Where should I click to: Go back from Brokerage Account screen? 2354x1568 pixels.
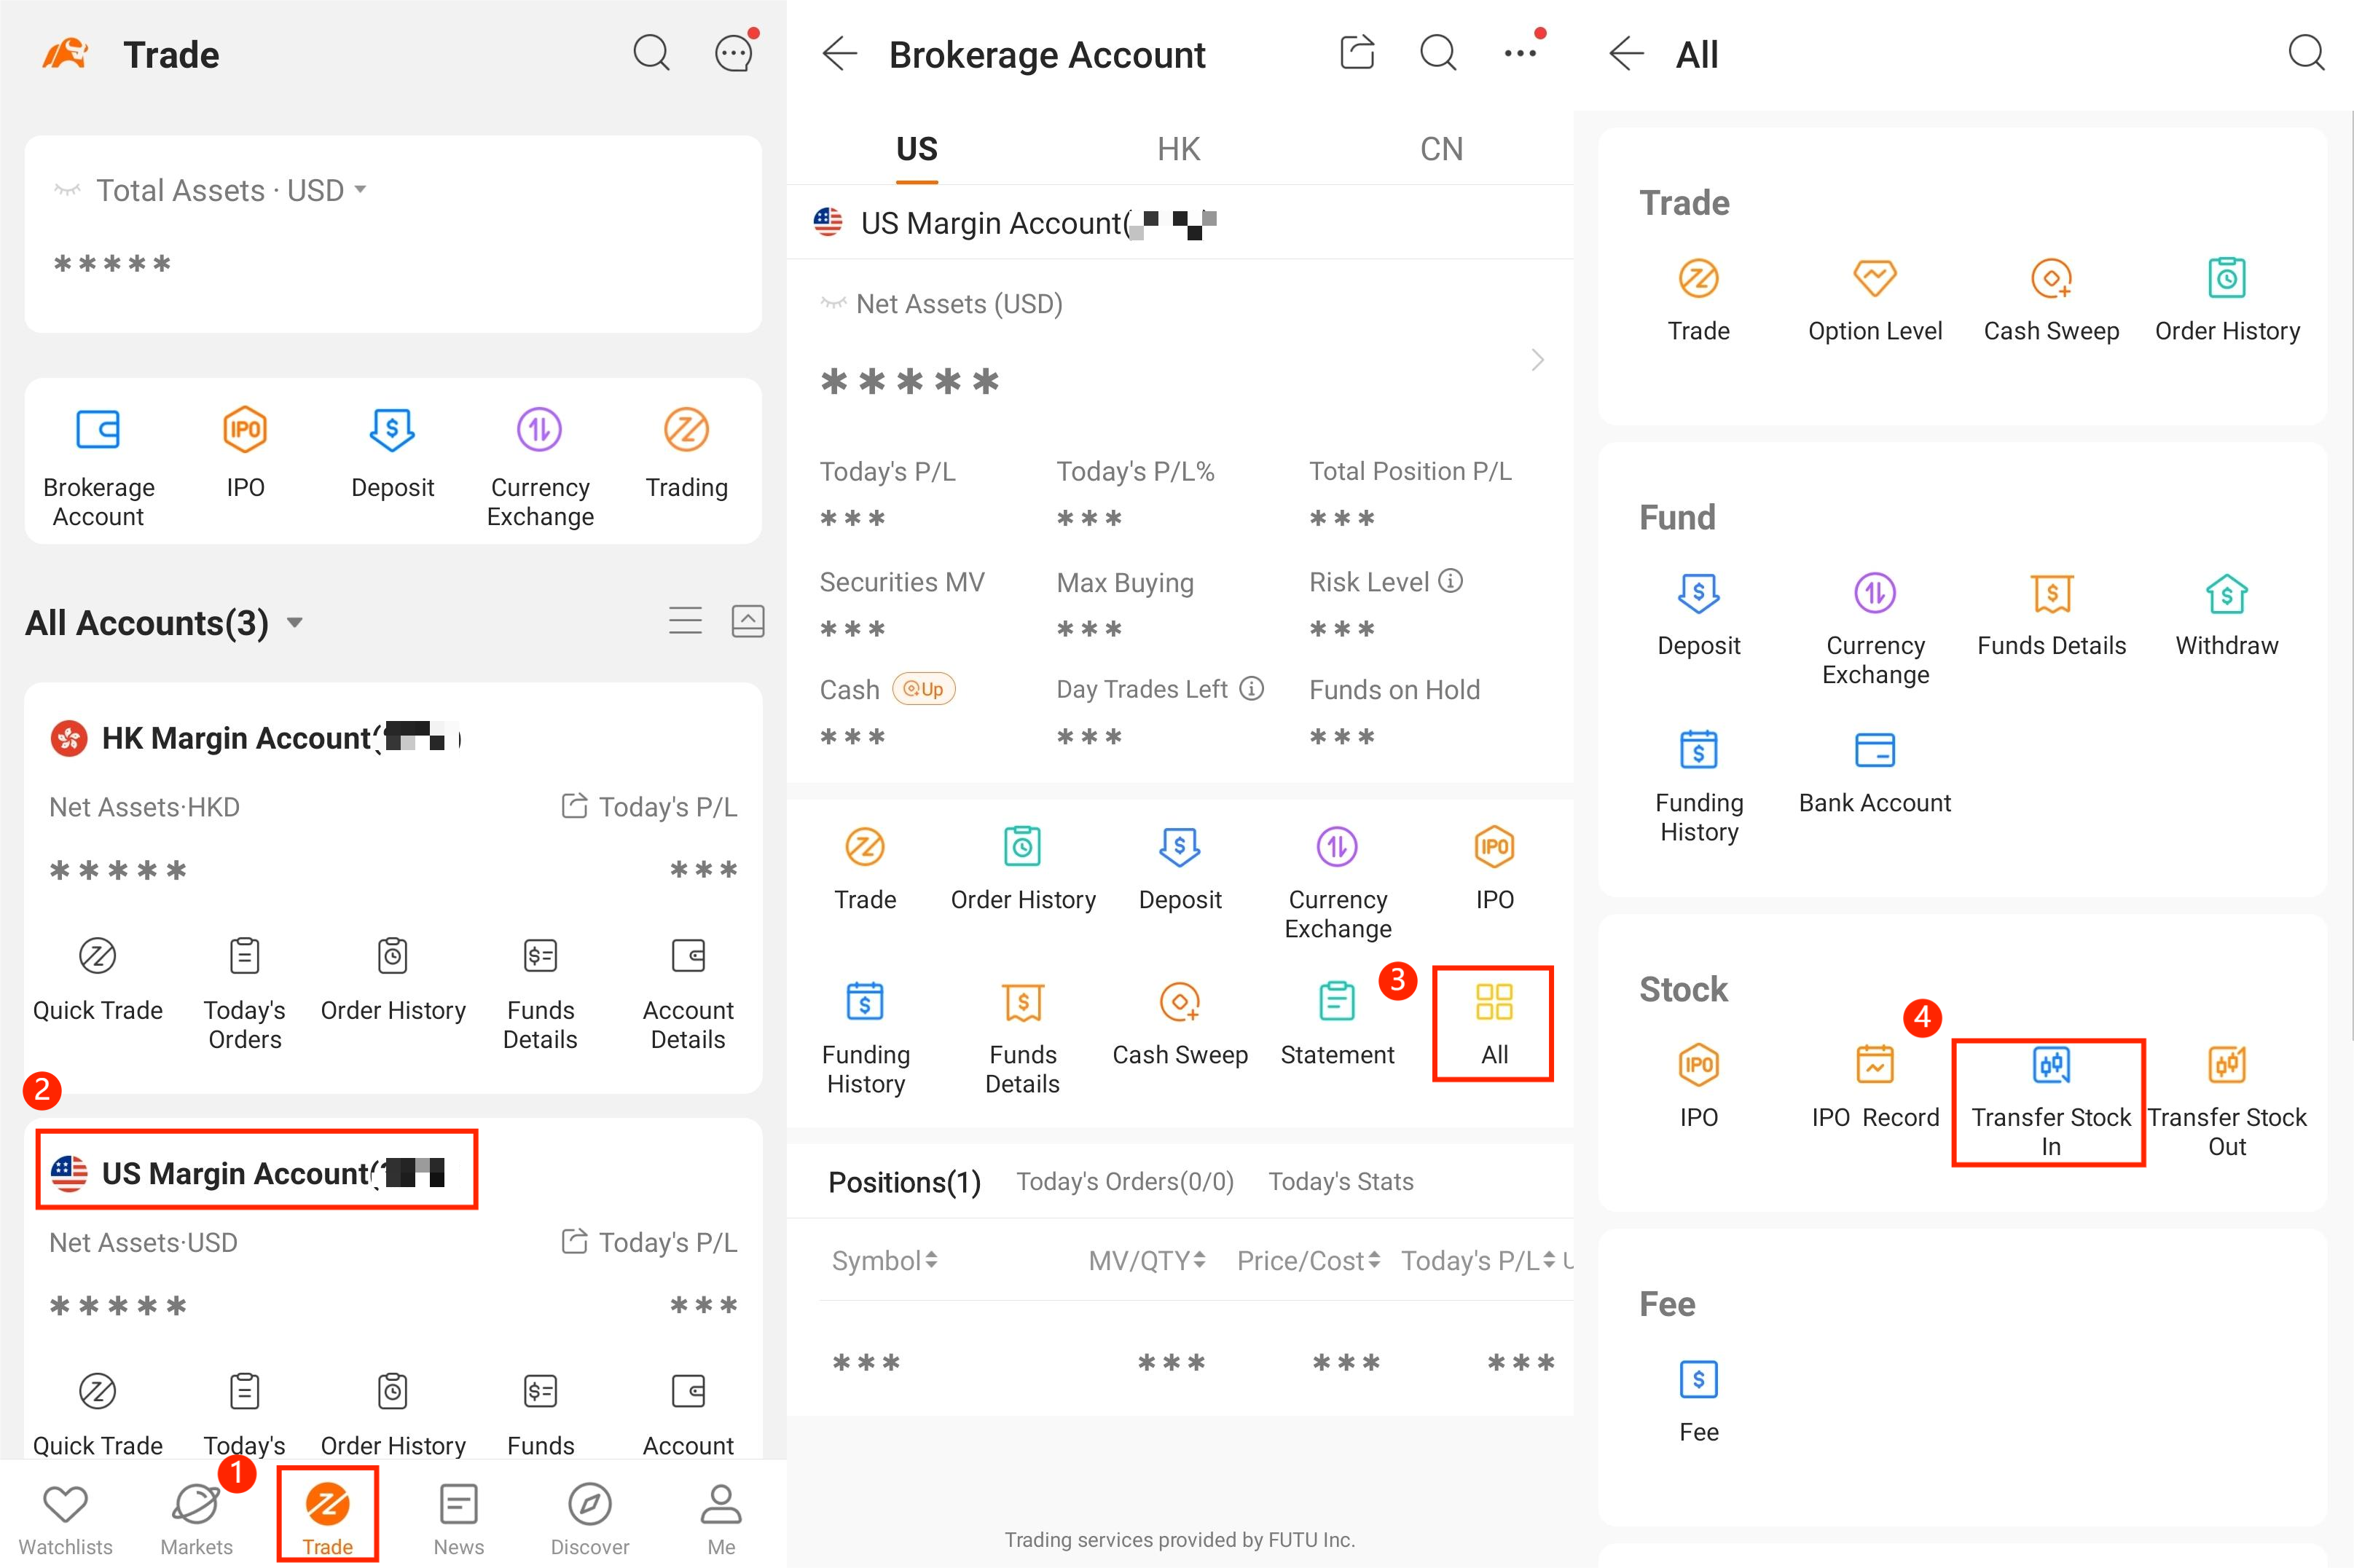[840, 53]
